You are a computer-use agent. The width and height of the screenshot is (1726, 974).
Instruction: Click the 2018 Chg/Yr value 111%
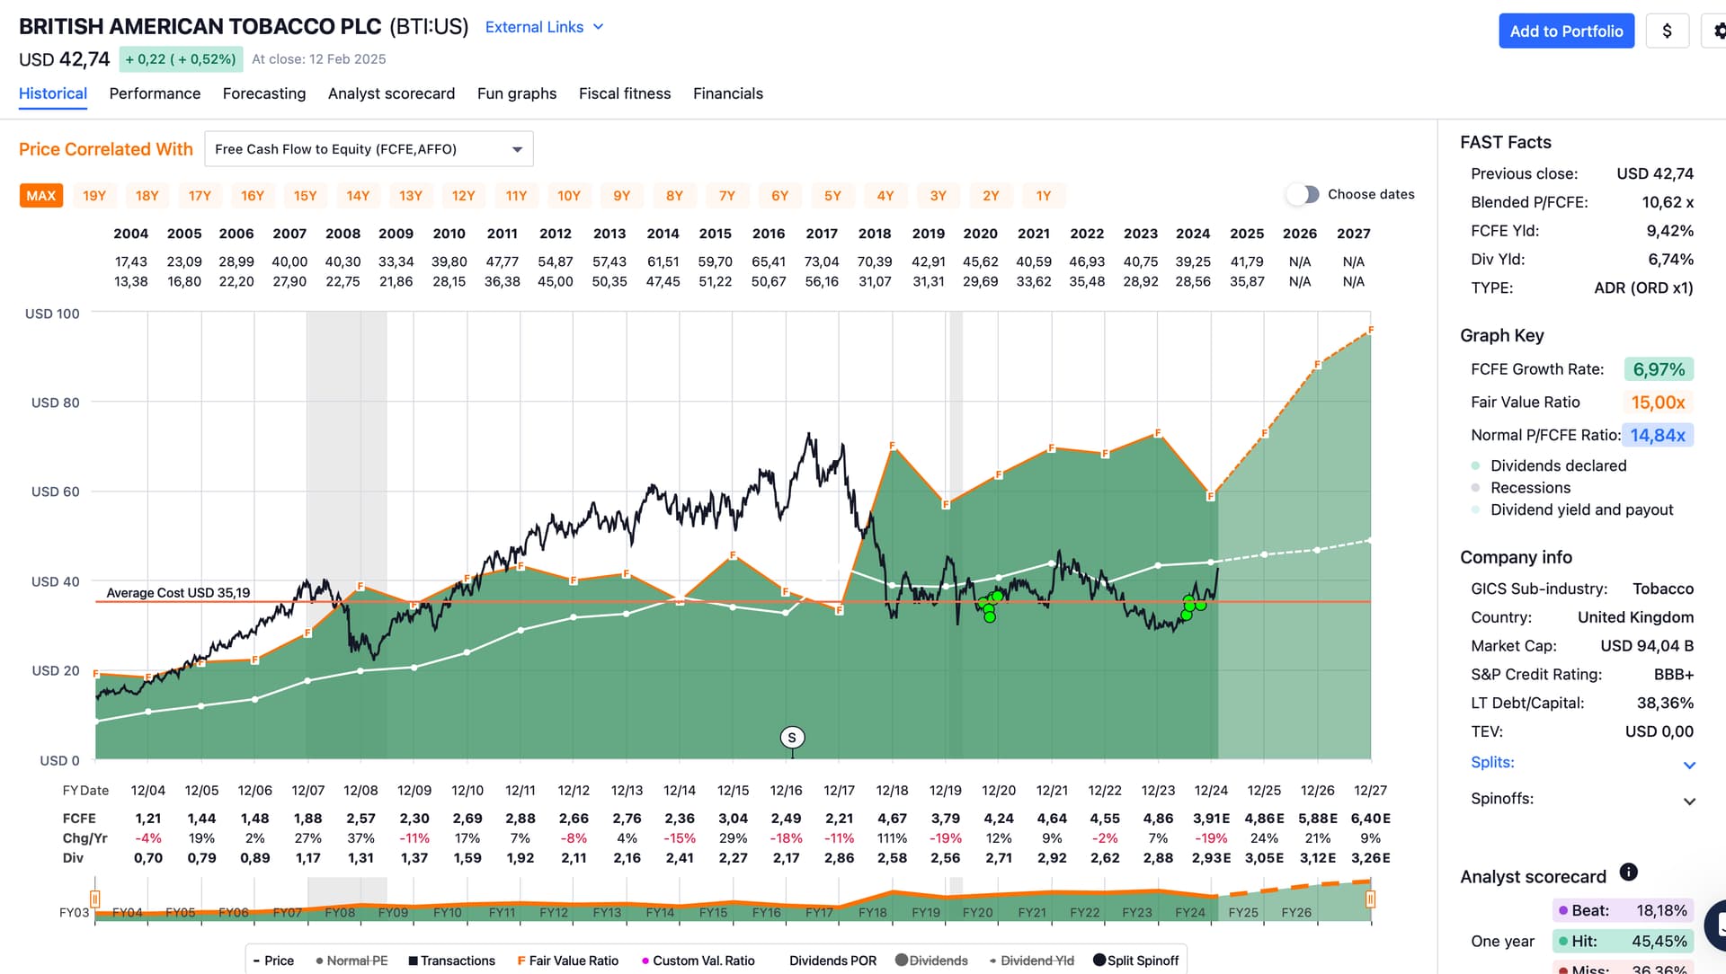892,838
